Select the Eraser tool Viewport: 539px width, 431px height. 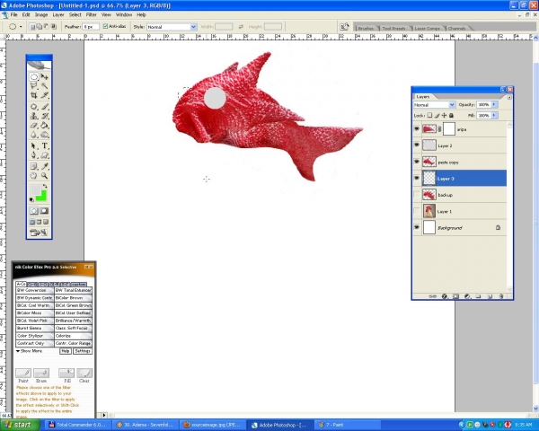click(x=34, y=126)
